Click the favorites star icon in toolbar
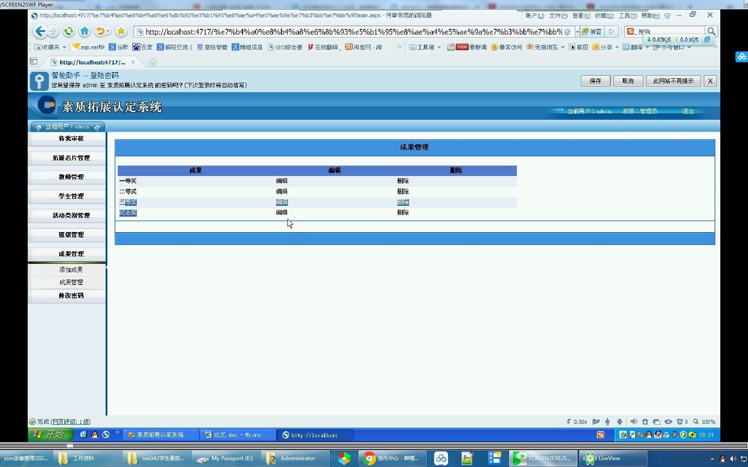 [121, 31]
